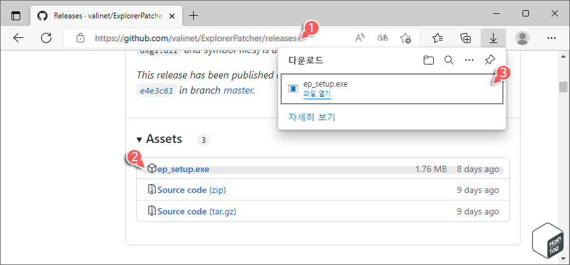This screenshot has height=265, width=570.
Task: Click the Assets count badge 3
Action: (203, 140)
